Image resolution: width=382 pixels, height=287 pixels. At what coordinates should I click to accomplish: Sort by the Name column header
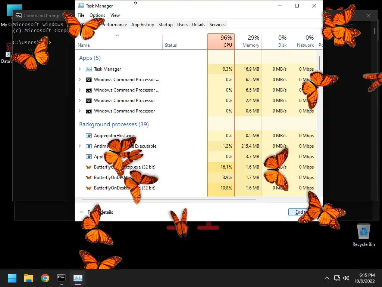[119, 41]
